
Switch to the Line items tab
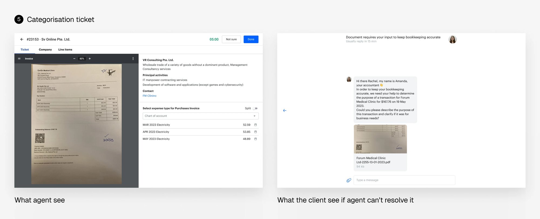65,50
